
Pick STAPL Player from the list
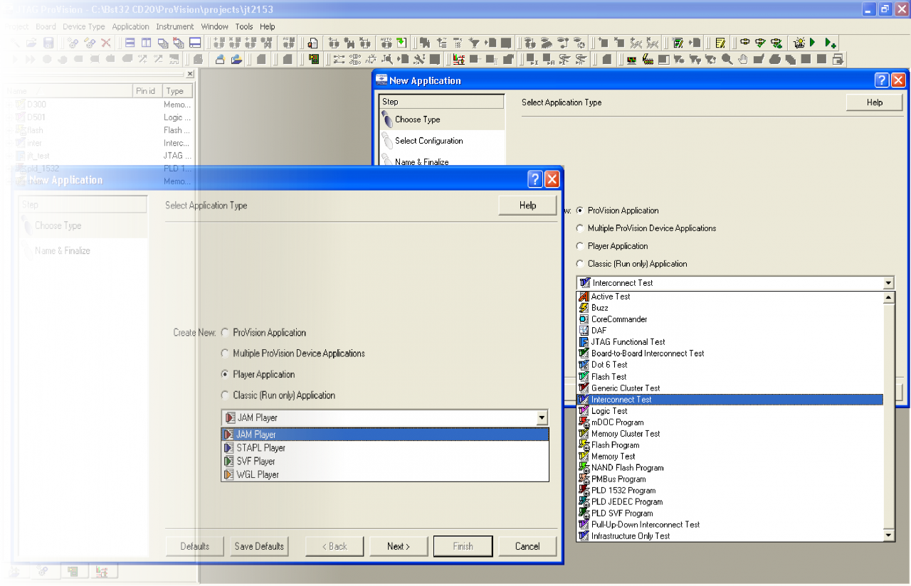point(385,448)
